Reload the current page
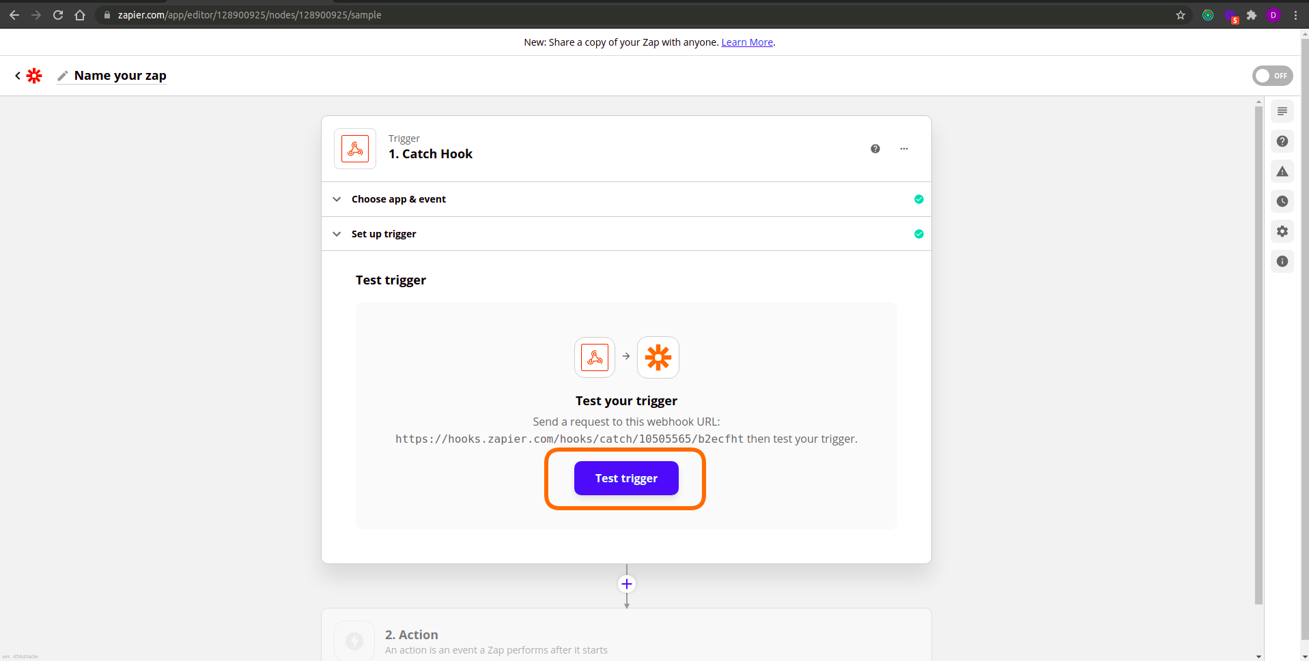1309x661 pixels. (x=58, y=15)
